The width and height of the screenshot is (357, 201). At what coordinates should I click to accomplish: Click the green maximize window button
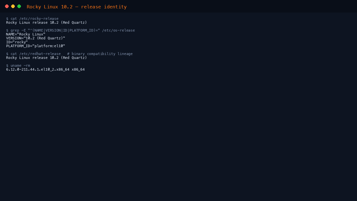pyautogui.click(x=19, y=6)
